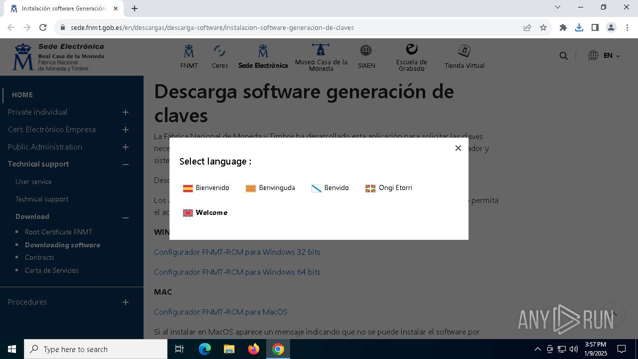Expand the Public Administration section
Screen dimensions: 638x359
click(x=126, y=147)
